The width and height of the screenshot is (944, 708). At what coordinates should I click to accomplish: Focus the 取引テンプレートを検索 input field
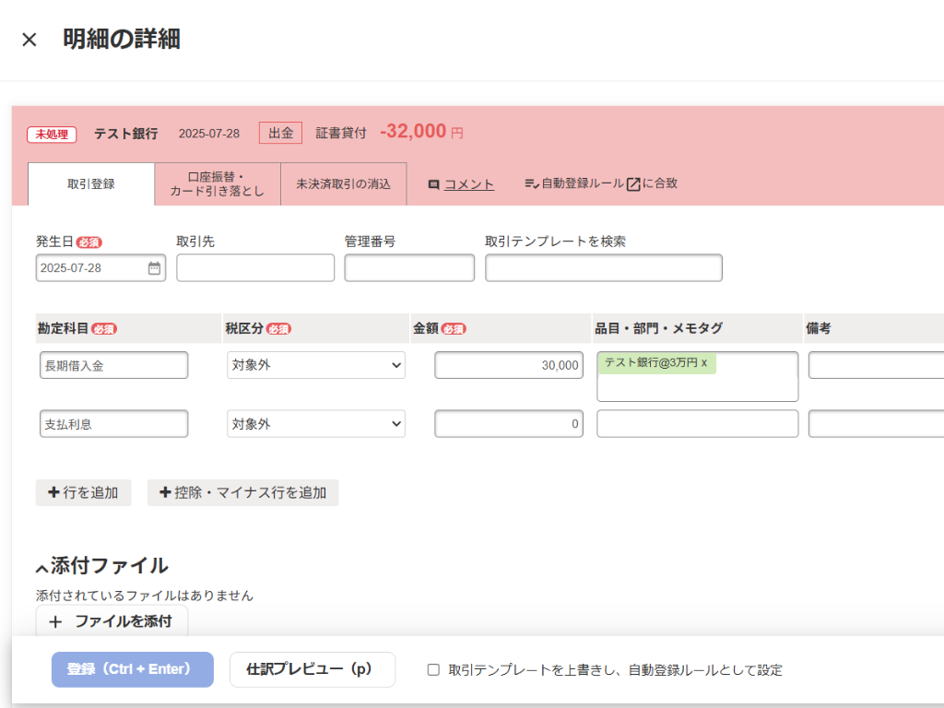click(604, 268)
